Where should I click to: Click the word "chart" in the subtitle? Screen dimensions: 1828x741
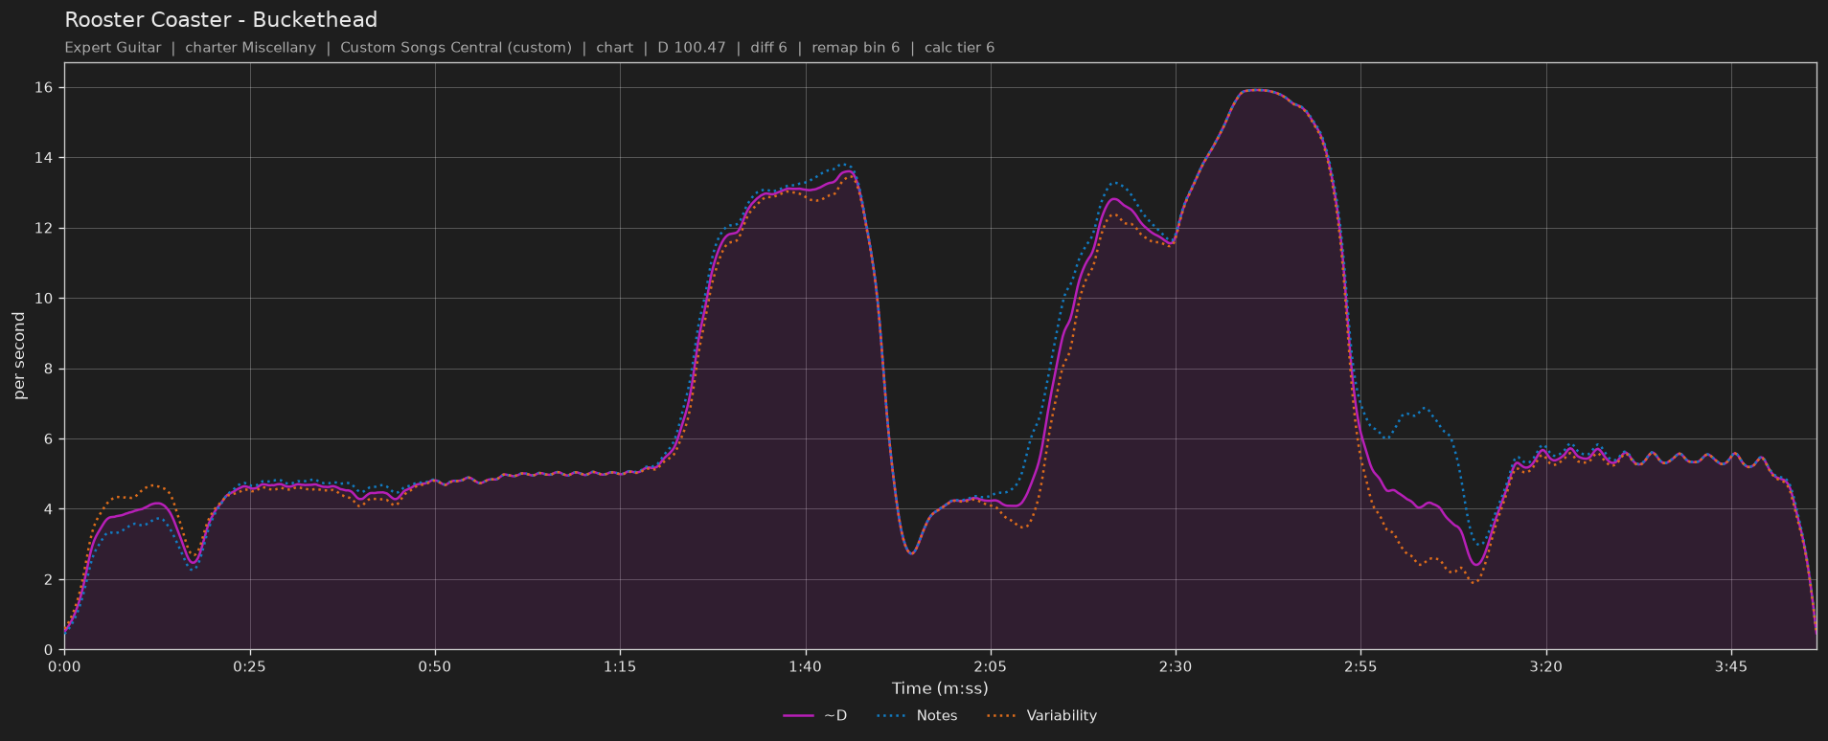coord(614,48)
